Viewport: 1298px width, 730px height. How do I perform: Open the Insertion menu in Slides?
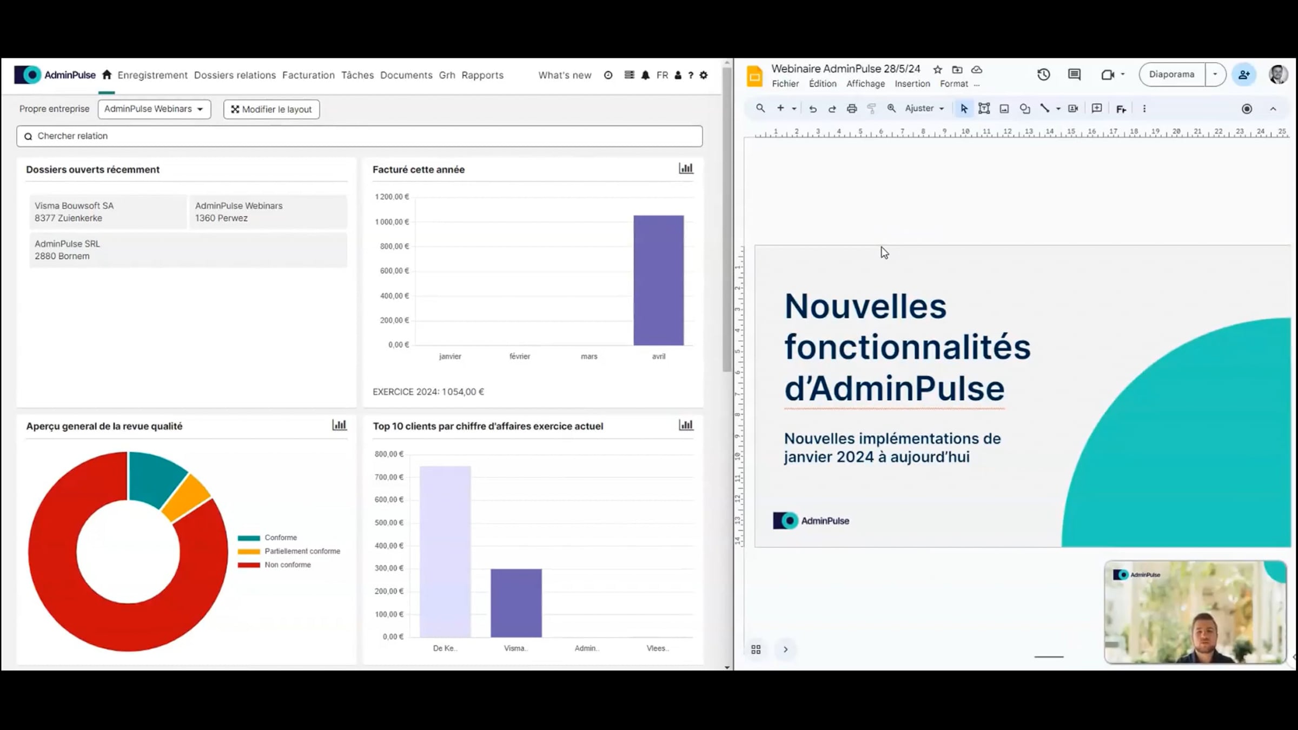click(912, 84)
